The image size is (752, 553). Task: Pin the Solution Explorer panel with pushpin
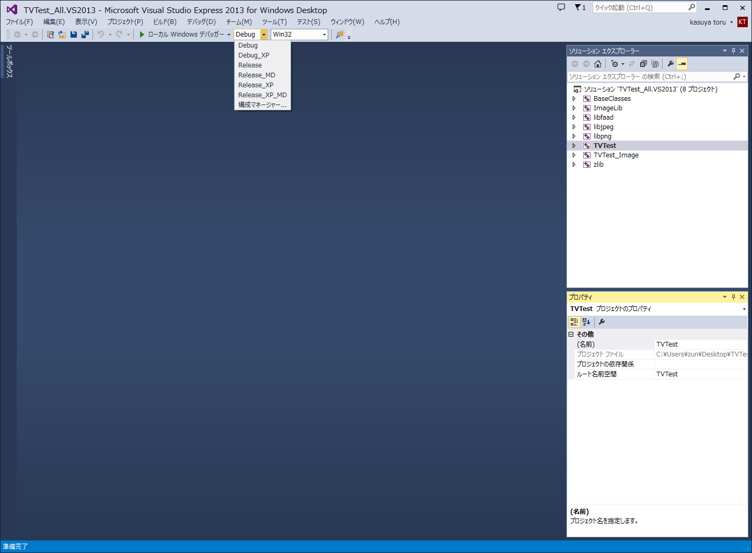(x=733, y=51)
